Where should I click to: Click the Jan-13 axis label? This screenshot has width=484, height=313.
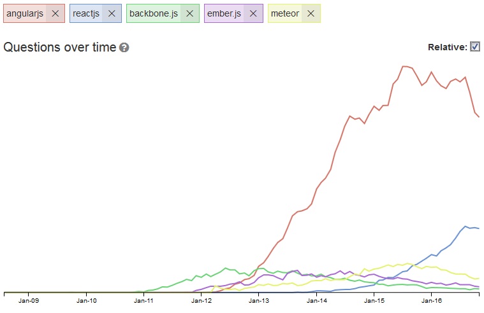[259, 301]
